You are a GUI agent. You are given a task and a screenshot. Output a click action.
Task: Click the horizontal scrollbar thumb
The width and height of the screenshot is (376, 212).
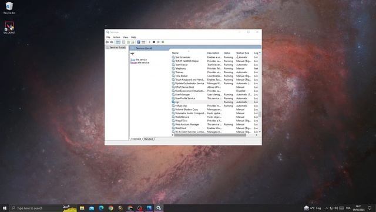click(210, 135)
